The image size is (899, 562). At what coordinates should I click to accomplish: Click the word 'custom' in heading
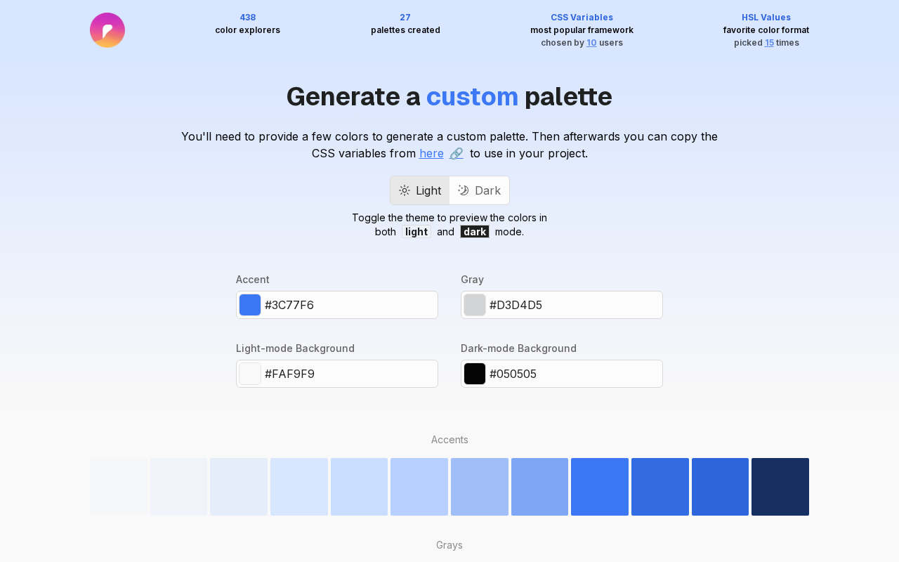click(x=472, y=96)
